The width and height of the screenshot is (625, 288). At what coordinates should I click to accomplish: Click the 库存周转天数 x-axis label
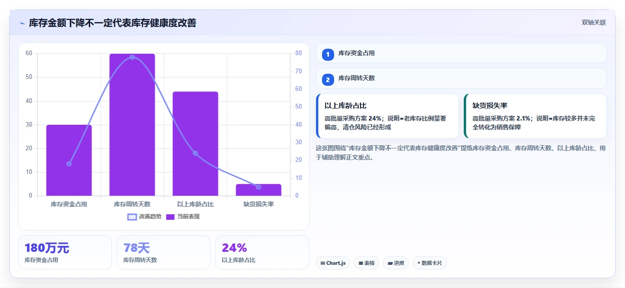[132, 204]
